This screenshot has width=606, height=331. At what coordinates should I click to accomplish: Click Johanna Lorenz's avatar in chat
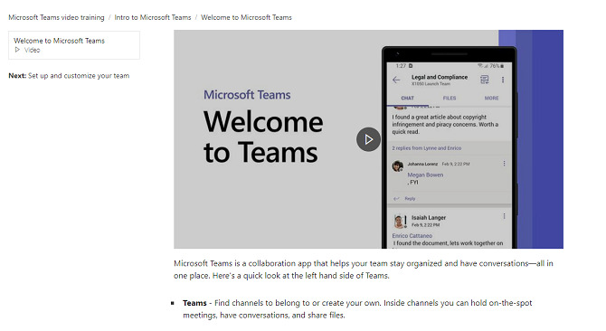tap(398, 166)
